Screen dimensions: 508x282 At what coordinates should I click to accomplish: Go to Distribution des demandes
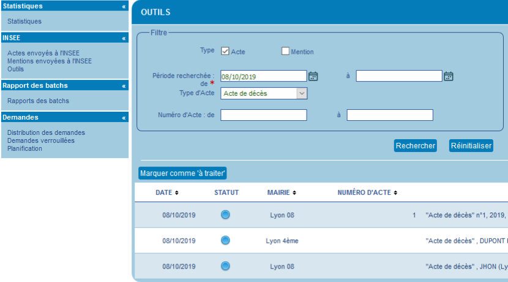[46, 132]
